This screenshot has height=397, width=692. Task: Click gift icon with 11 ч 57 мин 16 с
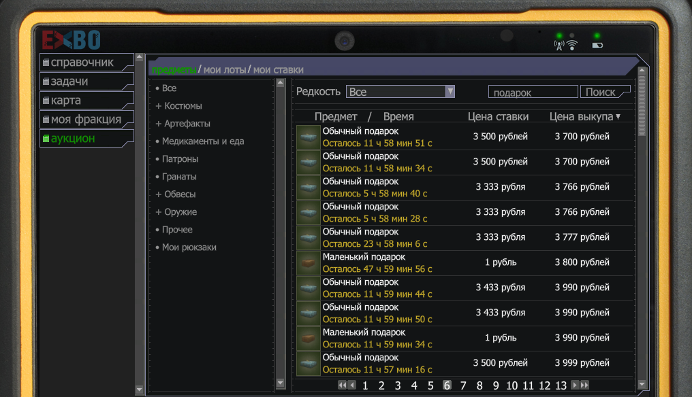coord(308,363)
